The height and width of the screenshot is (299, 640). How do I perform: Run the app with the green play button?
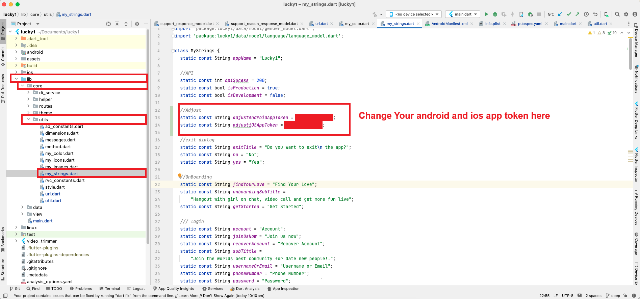(486, 14)
